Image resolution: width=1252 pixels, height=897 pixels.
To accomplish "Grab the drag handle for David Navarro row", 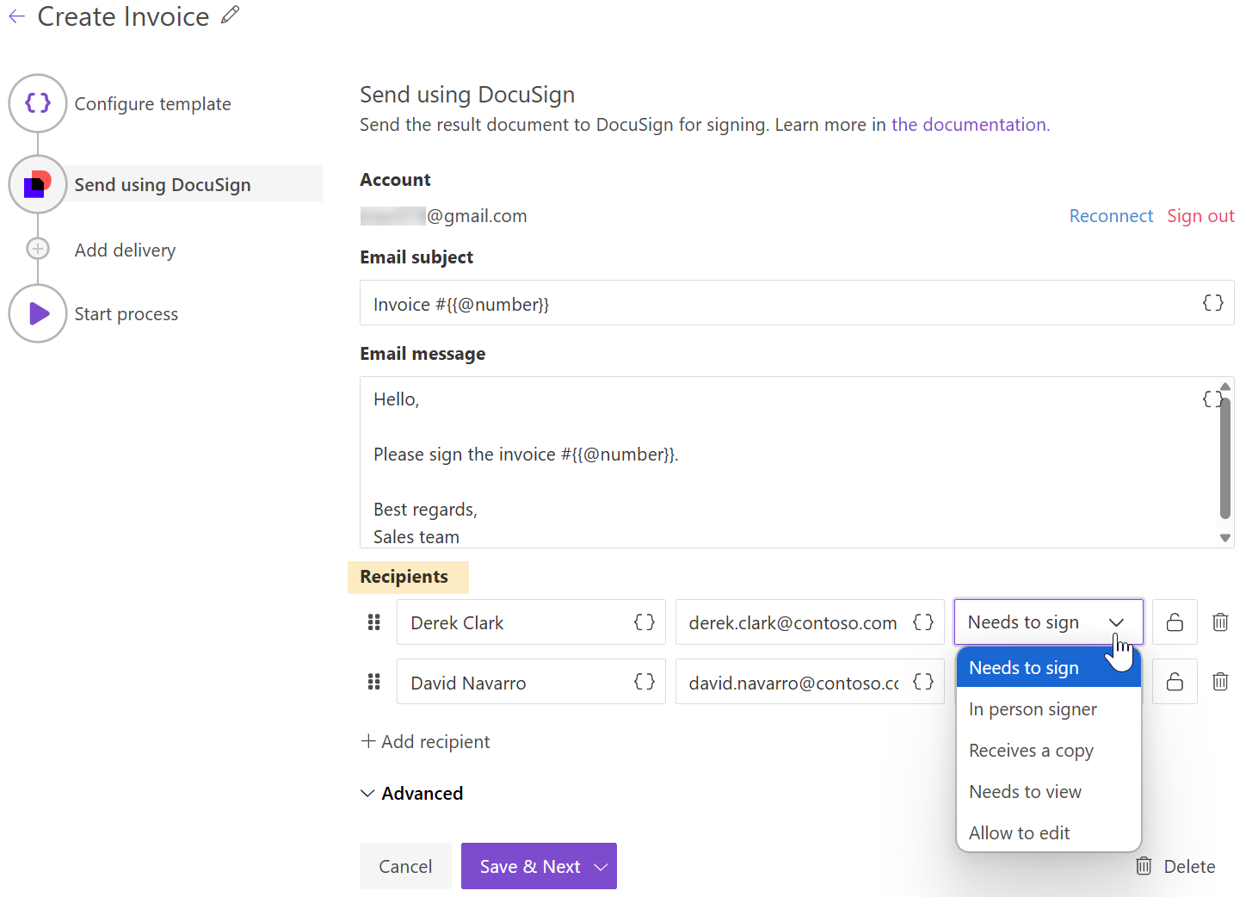I will [373, 683].
